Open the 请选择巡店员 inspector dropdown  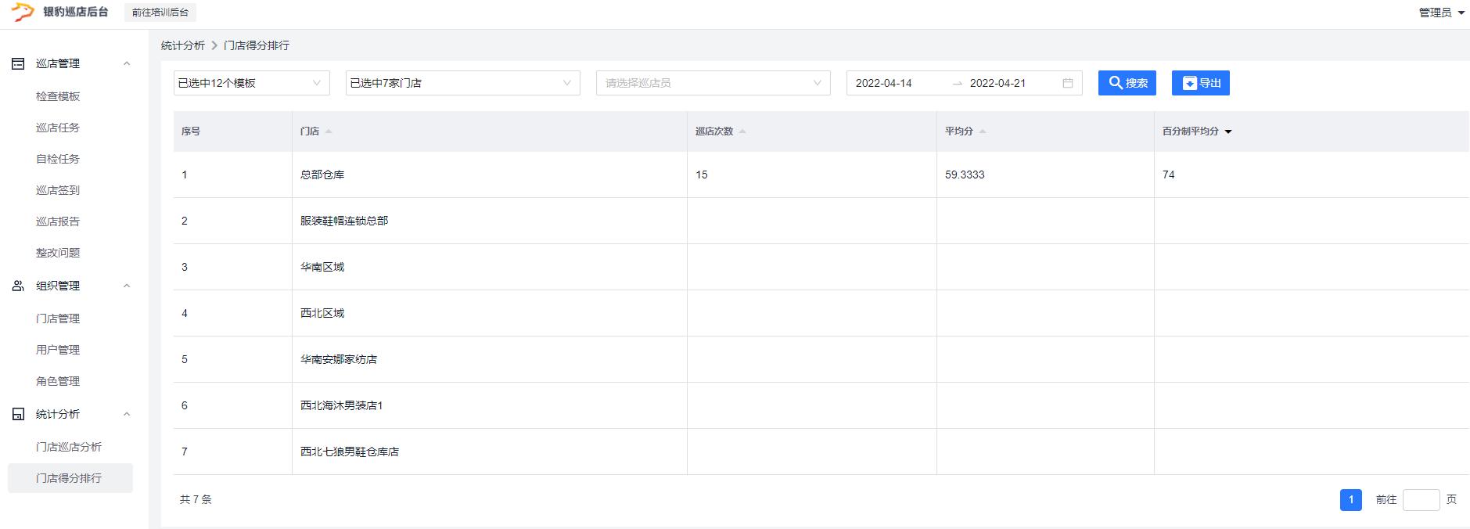tap(713, 83)
